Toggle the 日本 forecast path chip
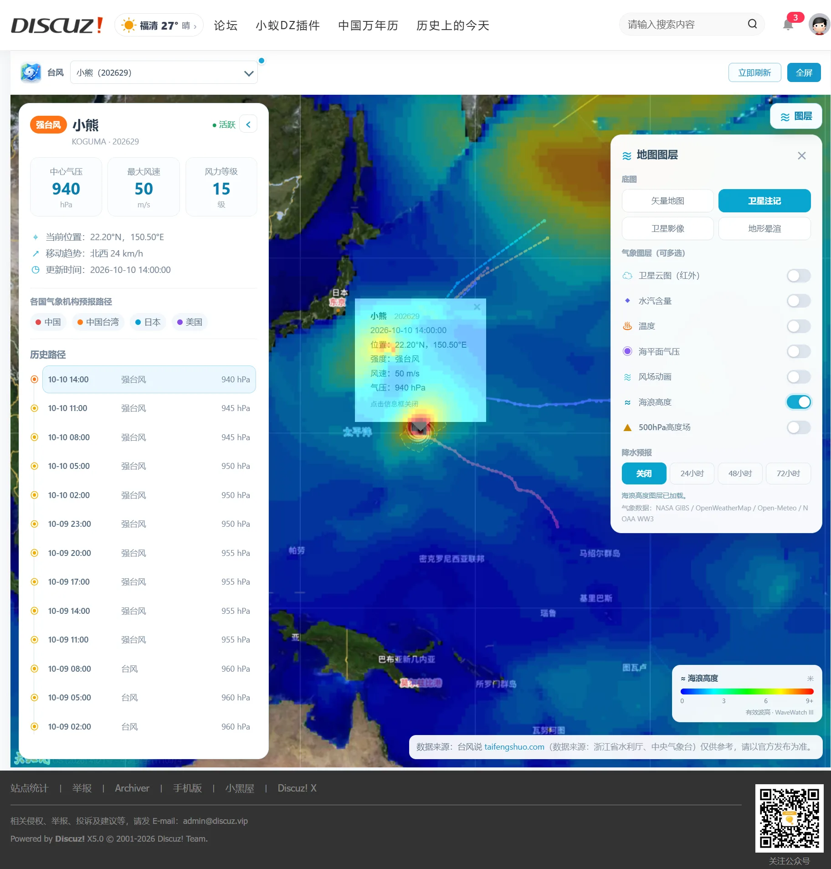 148,322
